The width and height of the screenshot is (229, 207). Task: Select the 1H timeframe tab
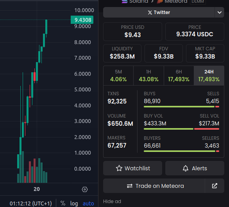pyautogui.click(x=148, y=76)
